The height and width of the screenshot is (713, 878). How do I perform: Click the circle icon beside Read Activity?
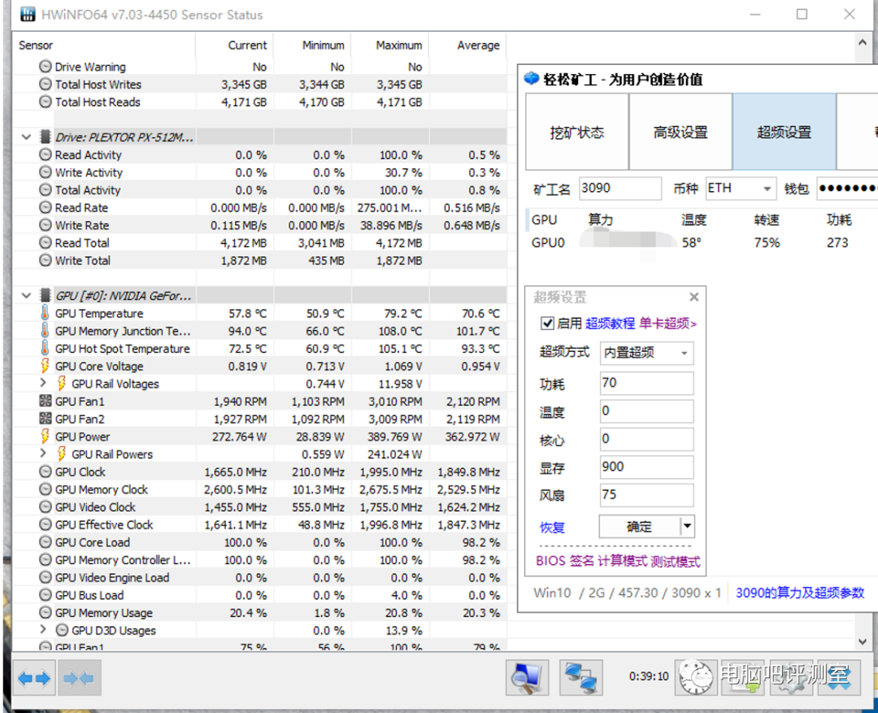point(46,154)
